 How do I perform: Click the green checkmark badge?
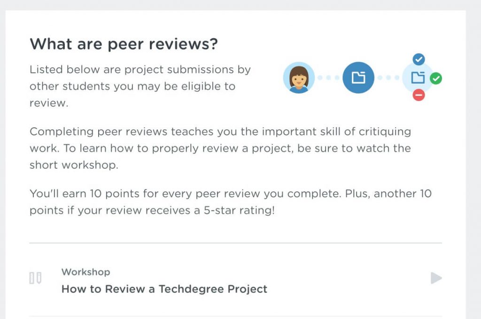point(435,78)
